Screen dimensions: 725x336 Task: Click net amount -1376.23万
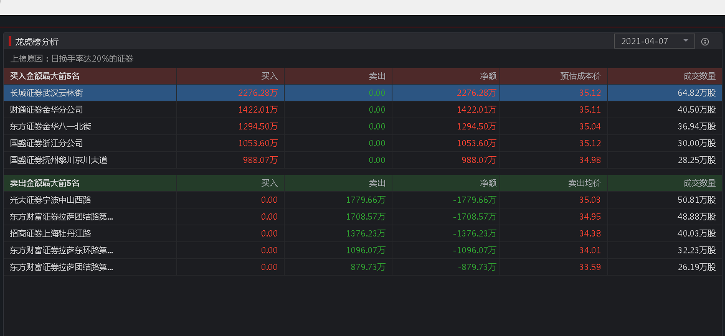click(475, 233)
